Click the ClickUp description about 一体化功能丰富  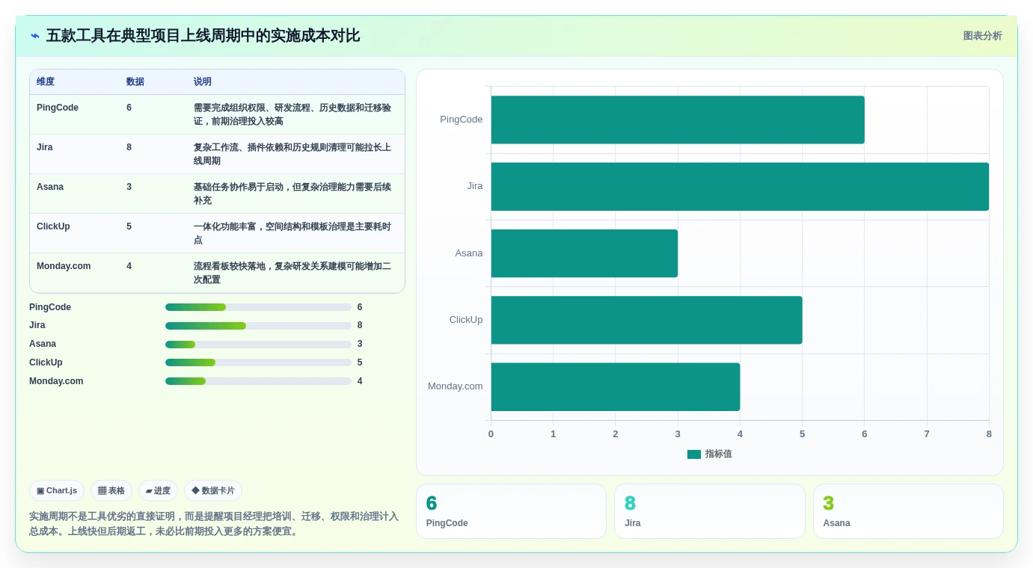click(292, 233)
